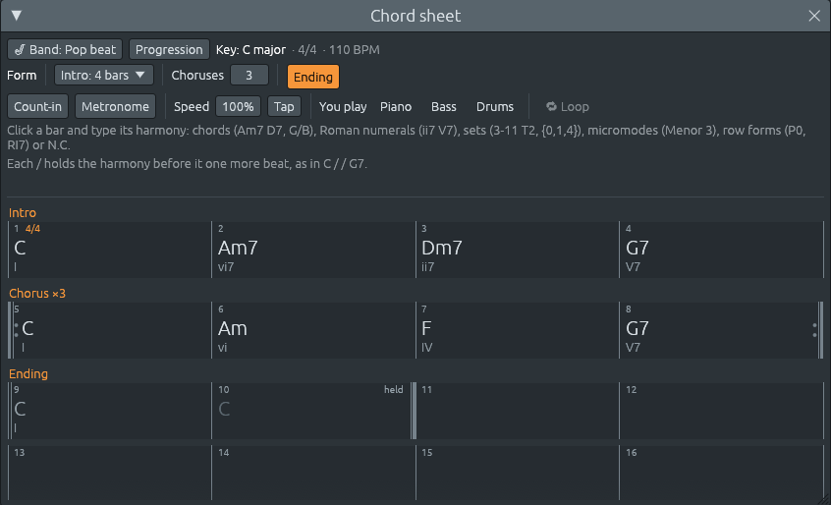This screenshot has width=831, height=505.
Task: Select bar 7 with chord F
Action: 518,330
